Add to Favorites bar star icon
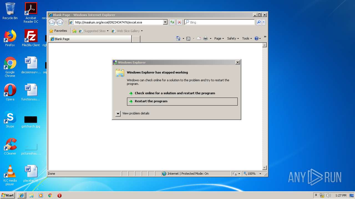355x199 pixels. (74, 31)
